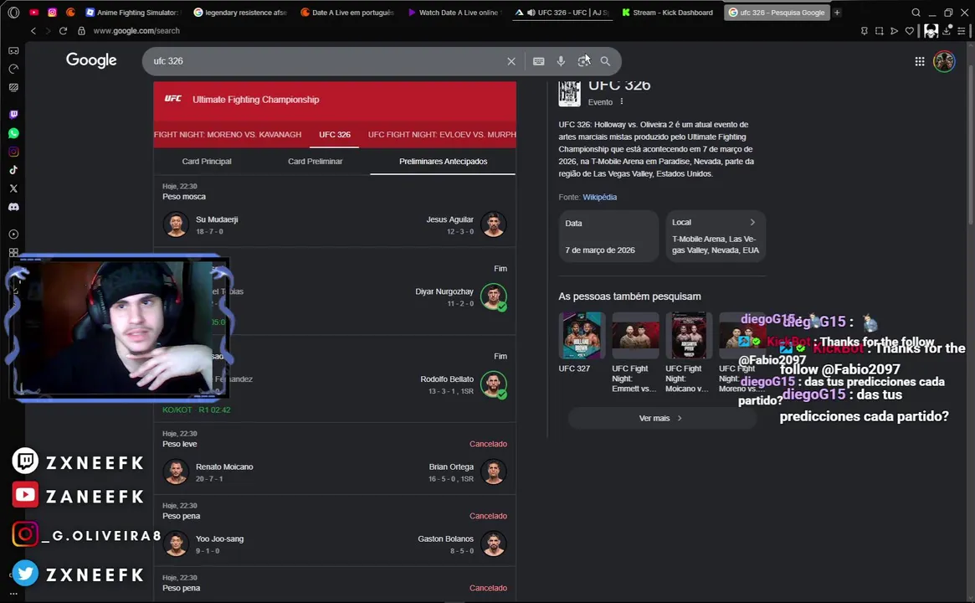
Task: Open UFC Fight Night Moicano thumbnail
Action: point(688,335)
